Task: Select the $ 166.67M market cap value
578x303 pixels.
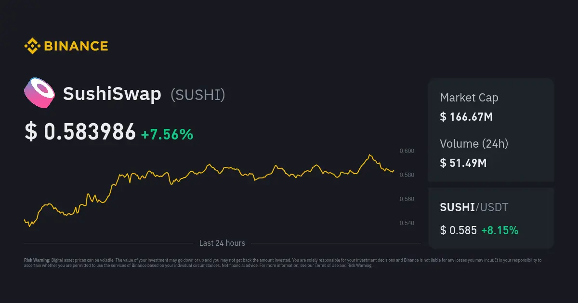Action: (466, 116)
